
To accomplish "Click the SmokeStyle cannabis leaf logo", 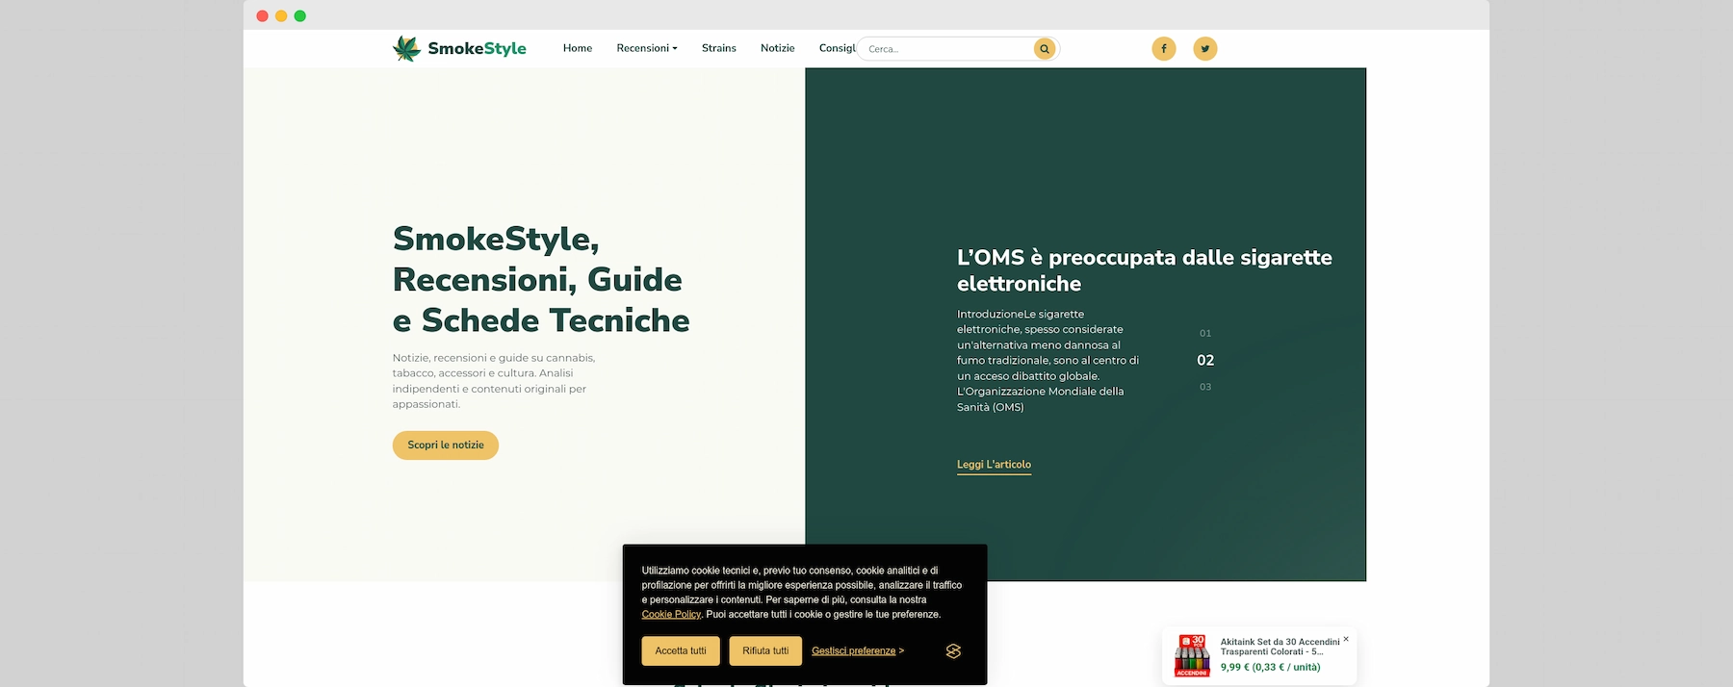I will [x=407, y=48].
